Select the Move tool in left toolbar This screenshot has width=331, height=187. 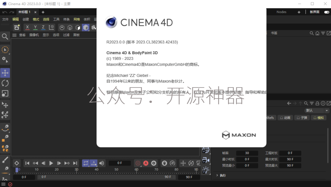click(x=5, y=73)
